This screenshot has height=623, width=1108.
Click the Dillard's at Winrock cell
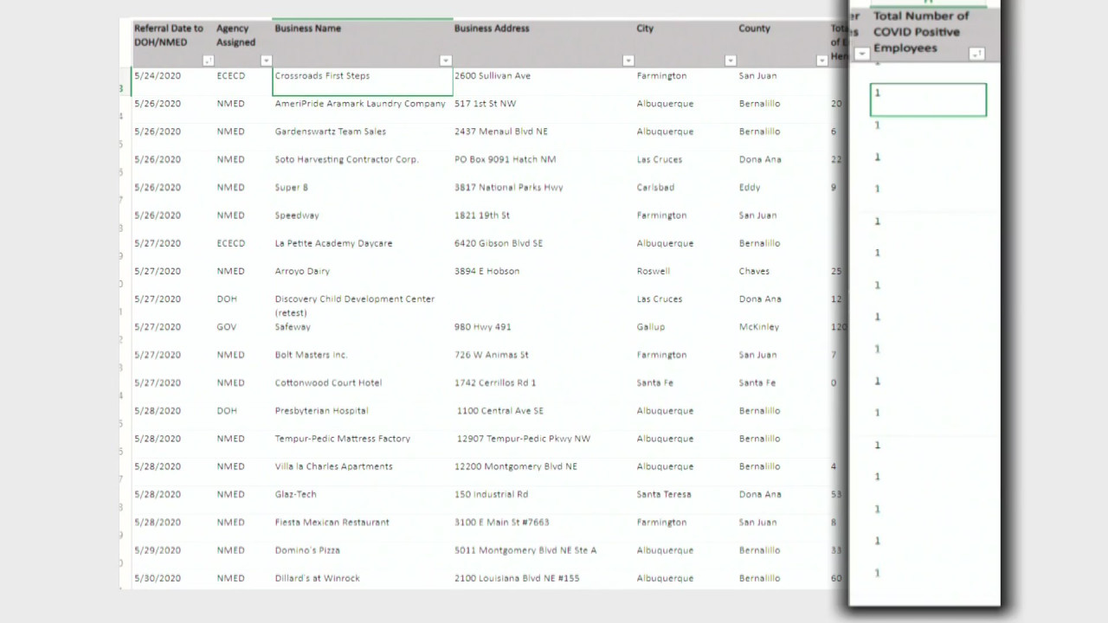317,578
